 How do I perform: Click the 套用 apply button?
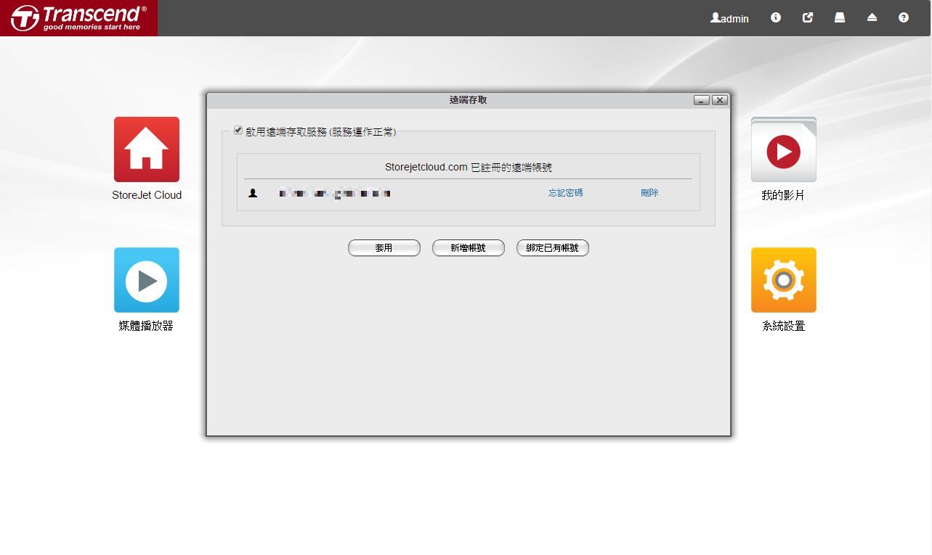pos(384,248)
